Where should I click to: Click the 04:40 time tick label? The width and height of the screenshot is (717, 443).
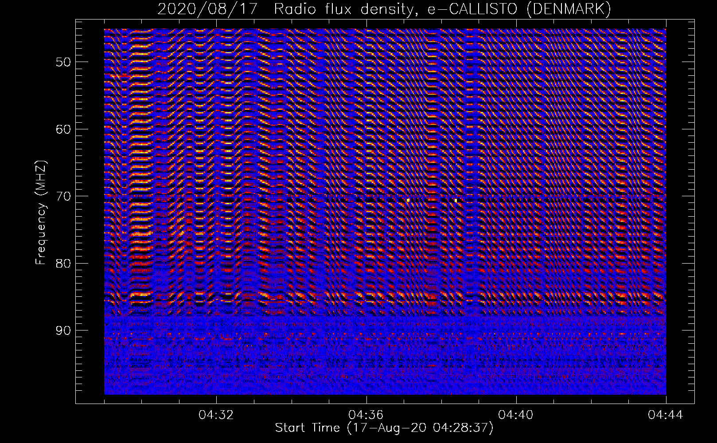[x=516, y=415]
